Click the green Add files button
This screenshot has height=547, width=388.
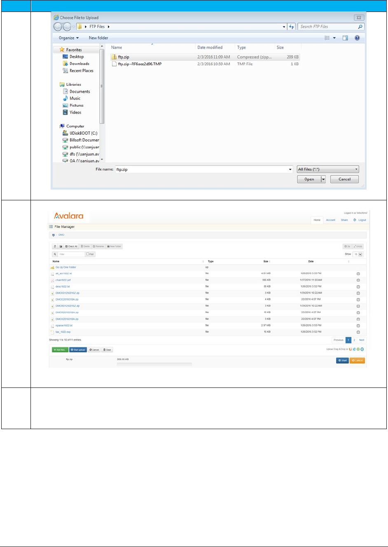[x=60, y=350]
